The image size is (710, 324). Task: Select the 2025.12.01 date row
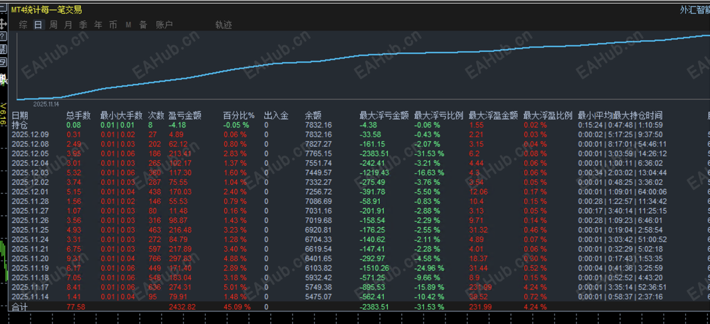tap(30, 192)
